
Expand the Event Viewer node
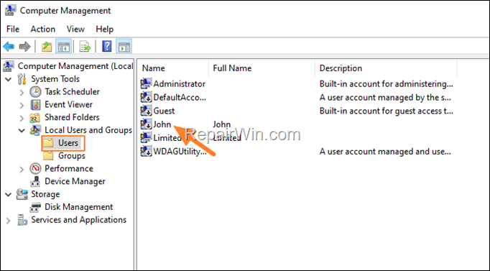[x=22, y=106]
